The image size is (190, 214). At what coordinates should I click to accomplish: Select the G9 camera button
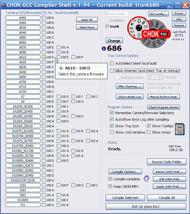[23, 102]
